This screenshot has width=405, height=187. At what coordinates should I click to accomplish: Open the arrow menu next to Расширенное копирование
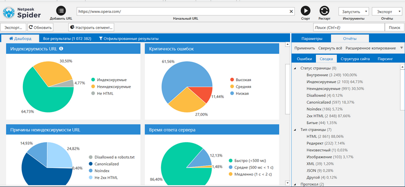pyautogui.click(x=401, y=48)
